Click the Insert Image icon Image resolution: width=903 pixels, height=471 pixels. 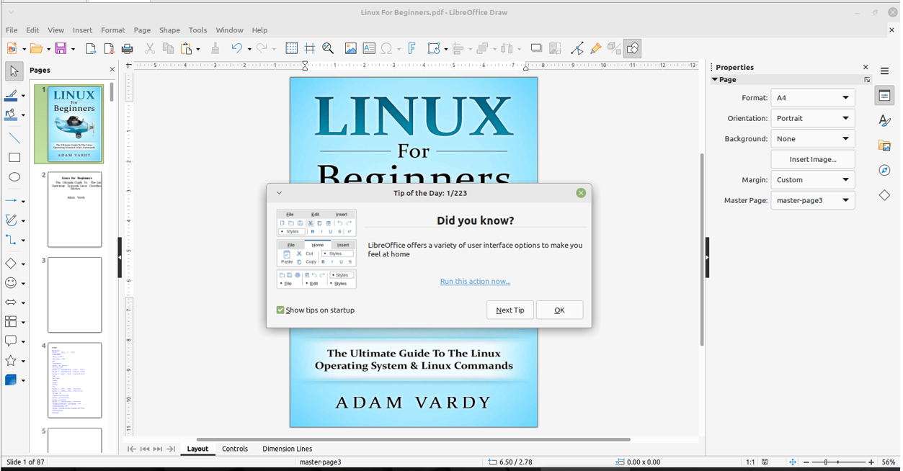pos(350,48)
